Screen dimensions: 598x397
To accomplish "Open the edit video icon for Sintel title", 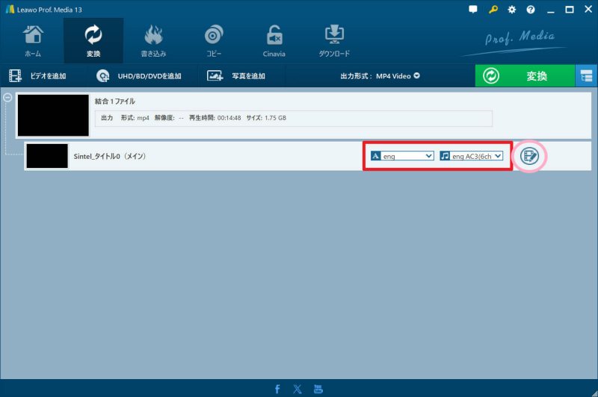I will coord(529,156).
